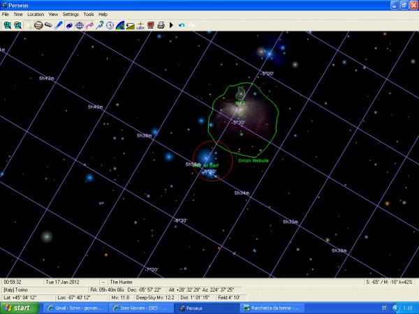Expand the Tools menu
419x314 pixels.
tap(89, 14)
